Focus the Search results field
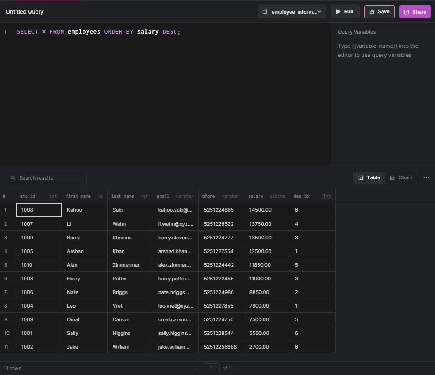This screenshot has width=435, height=375. pos(46,178)
